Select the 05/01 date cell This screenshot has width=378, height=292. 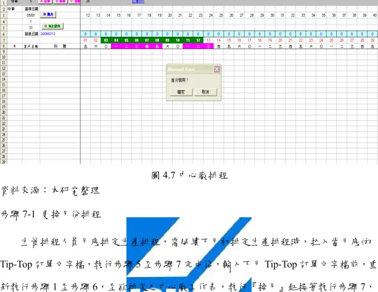pyautogui.click(x=31, y=15)
